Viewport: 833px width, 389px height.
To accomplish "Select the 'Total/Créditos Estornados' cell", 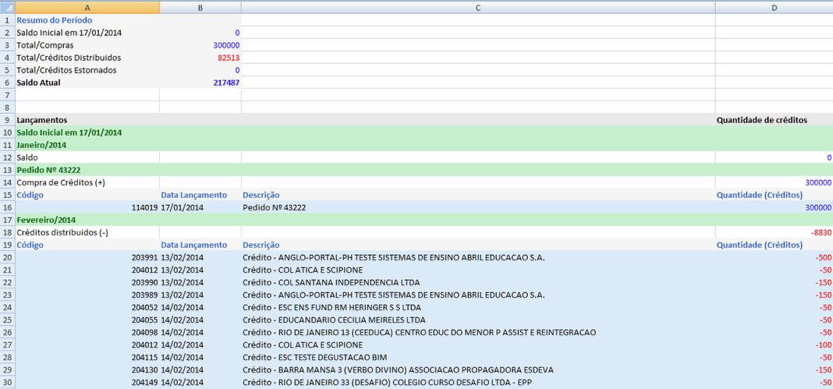I will click(x=67, y=70).
